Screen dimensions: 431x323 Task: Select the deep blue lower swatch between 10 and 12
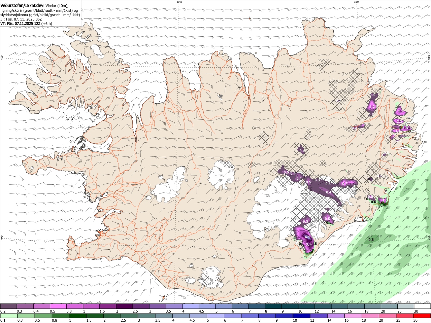click(301, 316)
